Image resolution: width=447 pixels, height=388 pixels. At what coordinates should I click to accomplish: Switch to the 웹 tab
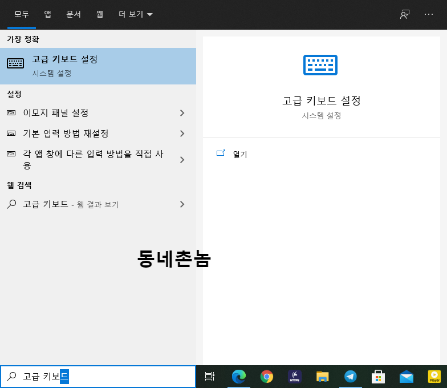click(99, 14)
